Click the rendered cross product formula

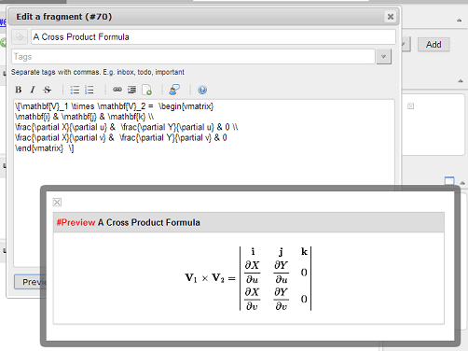(x=248, y=278)
